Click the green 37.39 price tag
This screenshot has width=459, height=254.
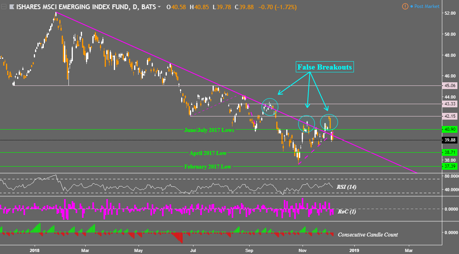click(x=450, y=166)
